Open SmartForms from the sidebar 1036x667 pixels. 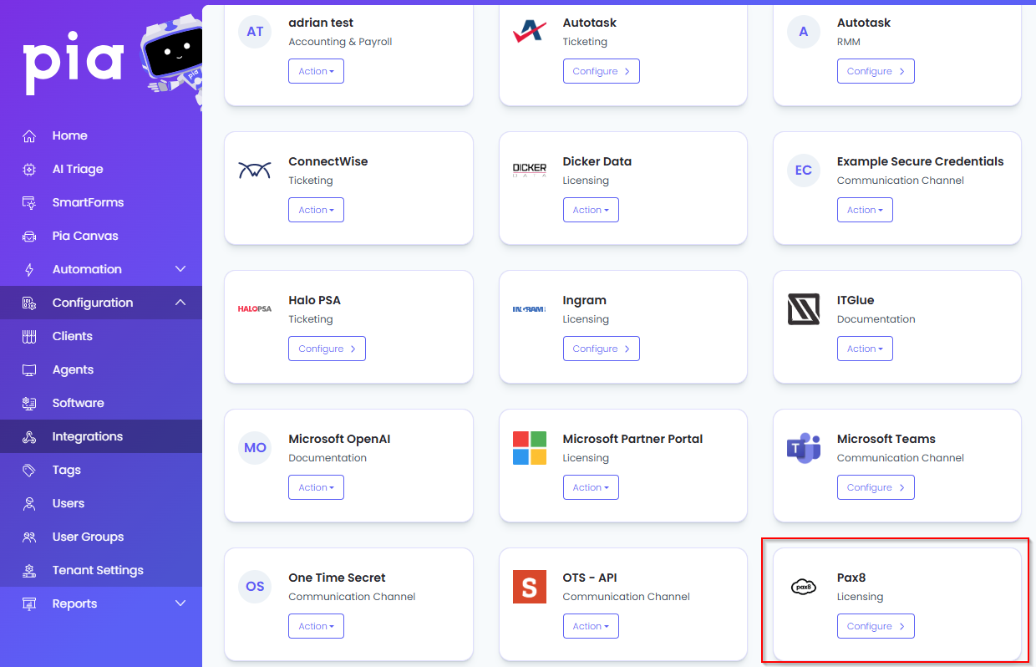click(101, 202)
